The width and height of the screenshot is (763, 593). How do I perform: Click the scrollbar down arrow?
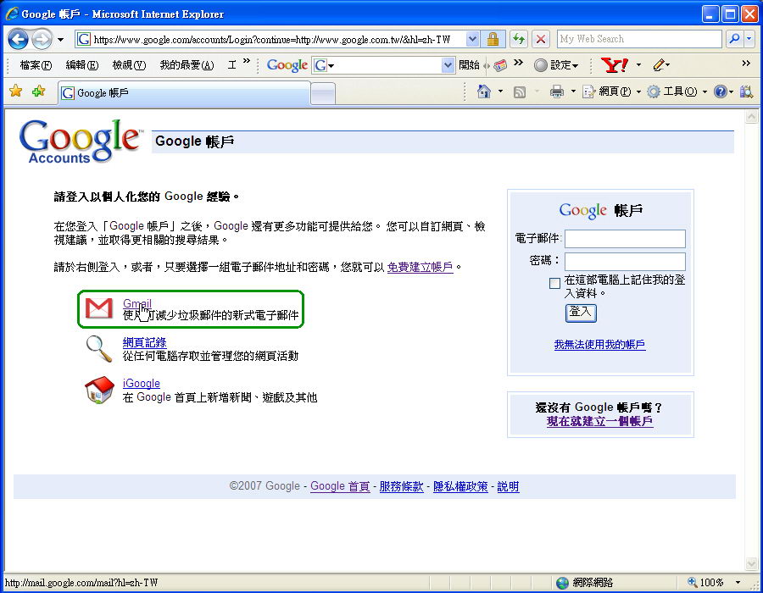tap(751, 563)
